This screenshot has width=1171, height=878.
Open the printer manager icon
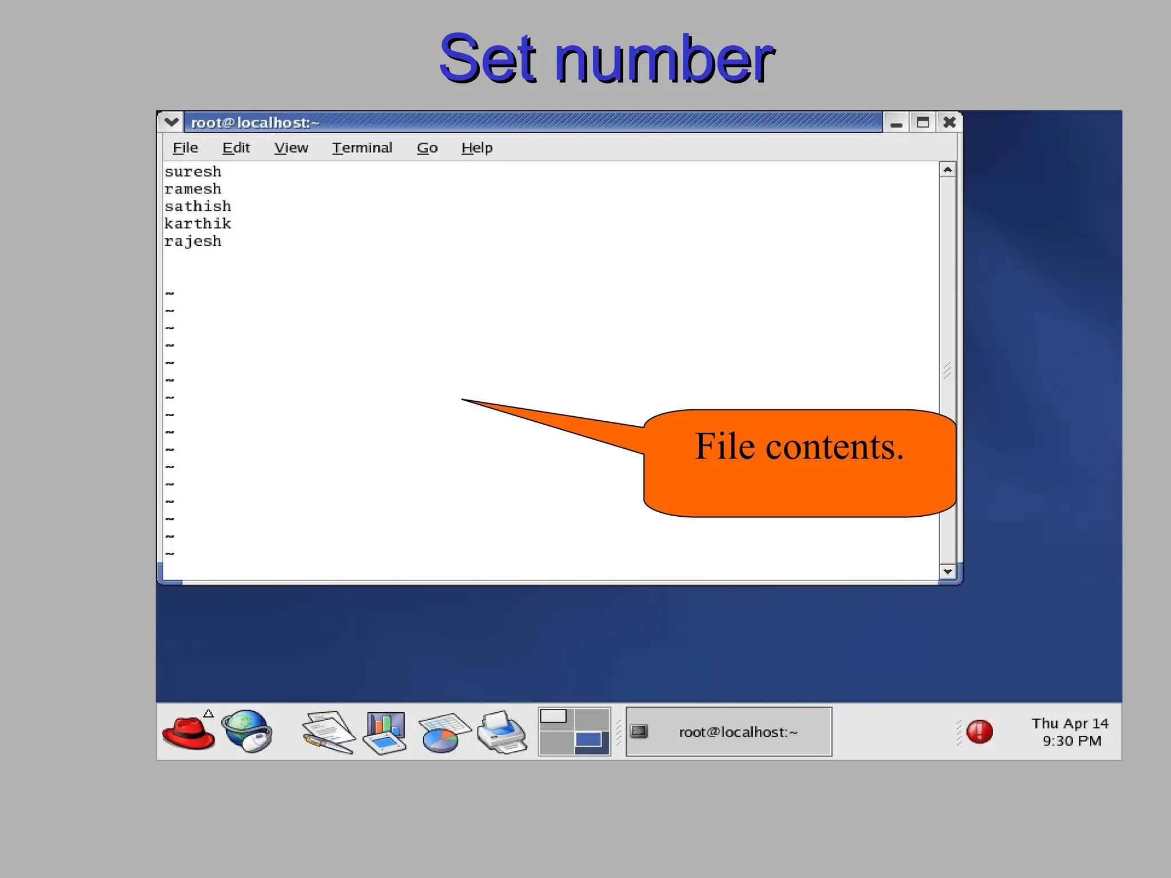tap(502, 732)
